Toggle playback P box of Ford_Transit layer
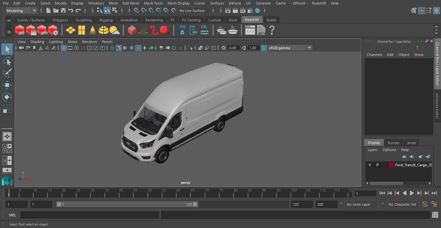 click(377, 165)
